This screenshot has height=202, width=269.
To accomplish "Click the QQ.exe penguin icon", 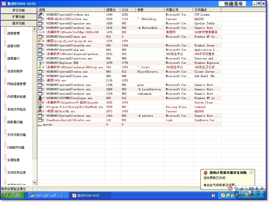I will [40, 111].
